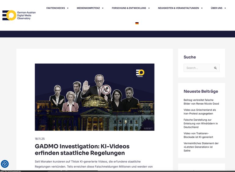Expand the Neuigkeiten & Veranstaltungen dropdown arrow
235x172 pixels.
[x=202, y=8]
